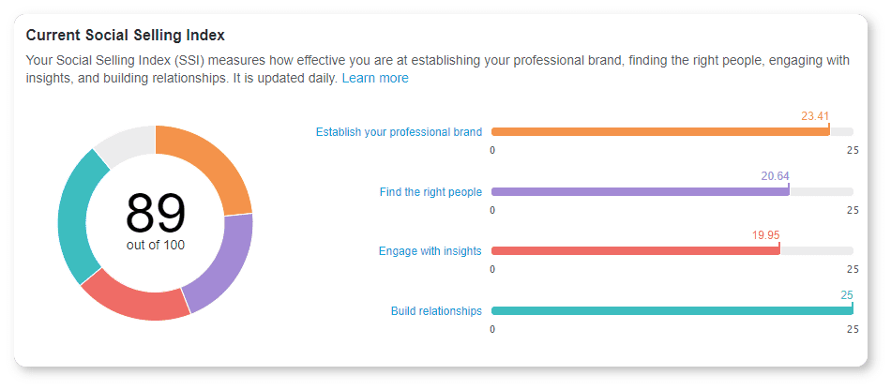Click Engage with insights label

(430, 251)
